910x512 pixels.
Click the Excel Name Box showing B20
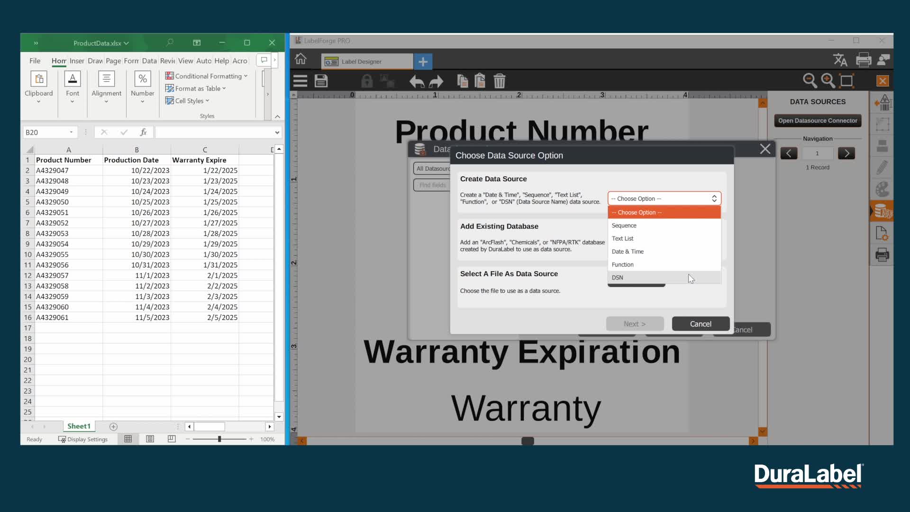tap(50, 132)
